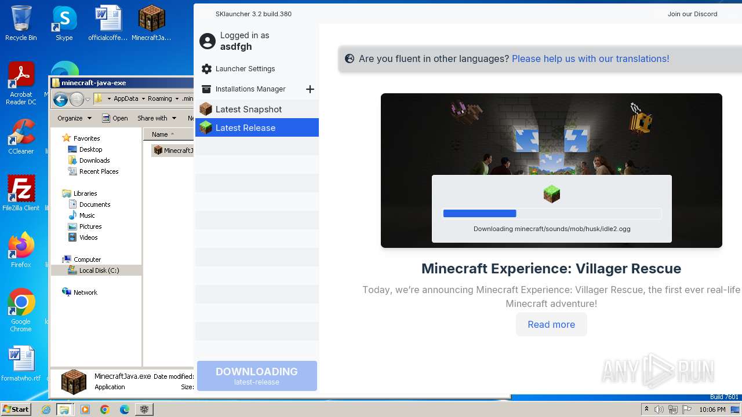Open Skype desktop shortcut

click(64, 23)
